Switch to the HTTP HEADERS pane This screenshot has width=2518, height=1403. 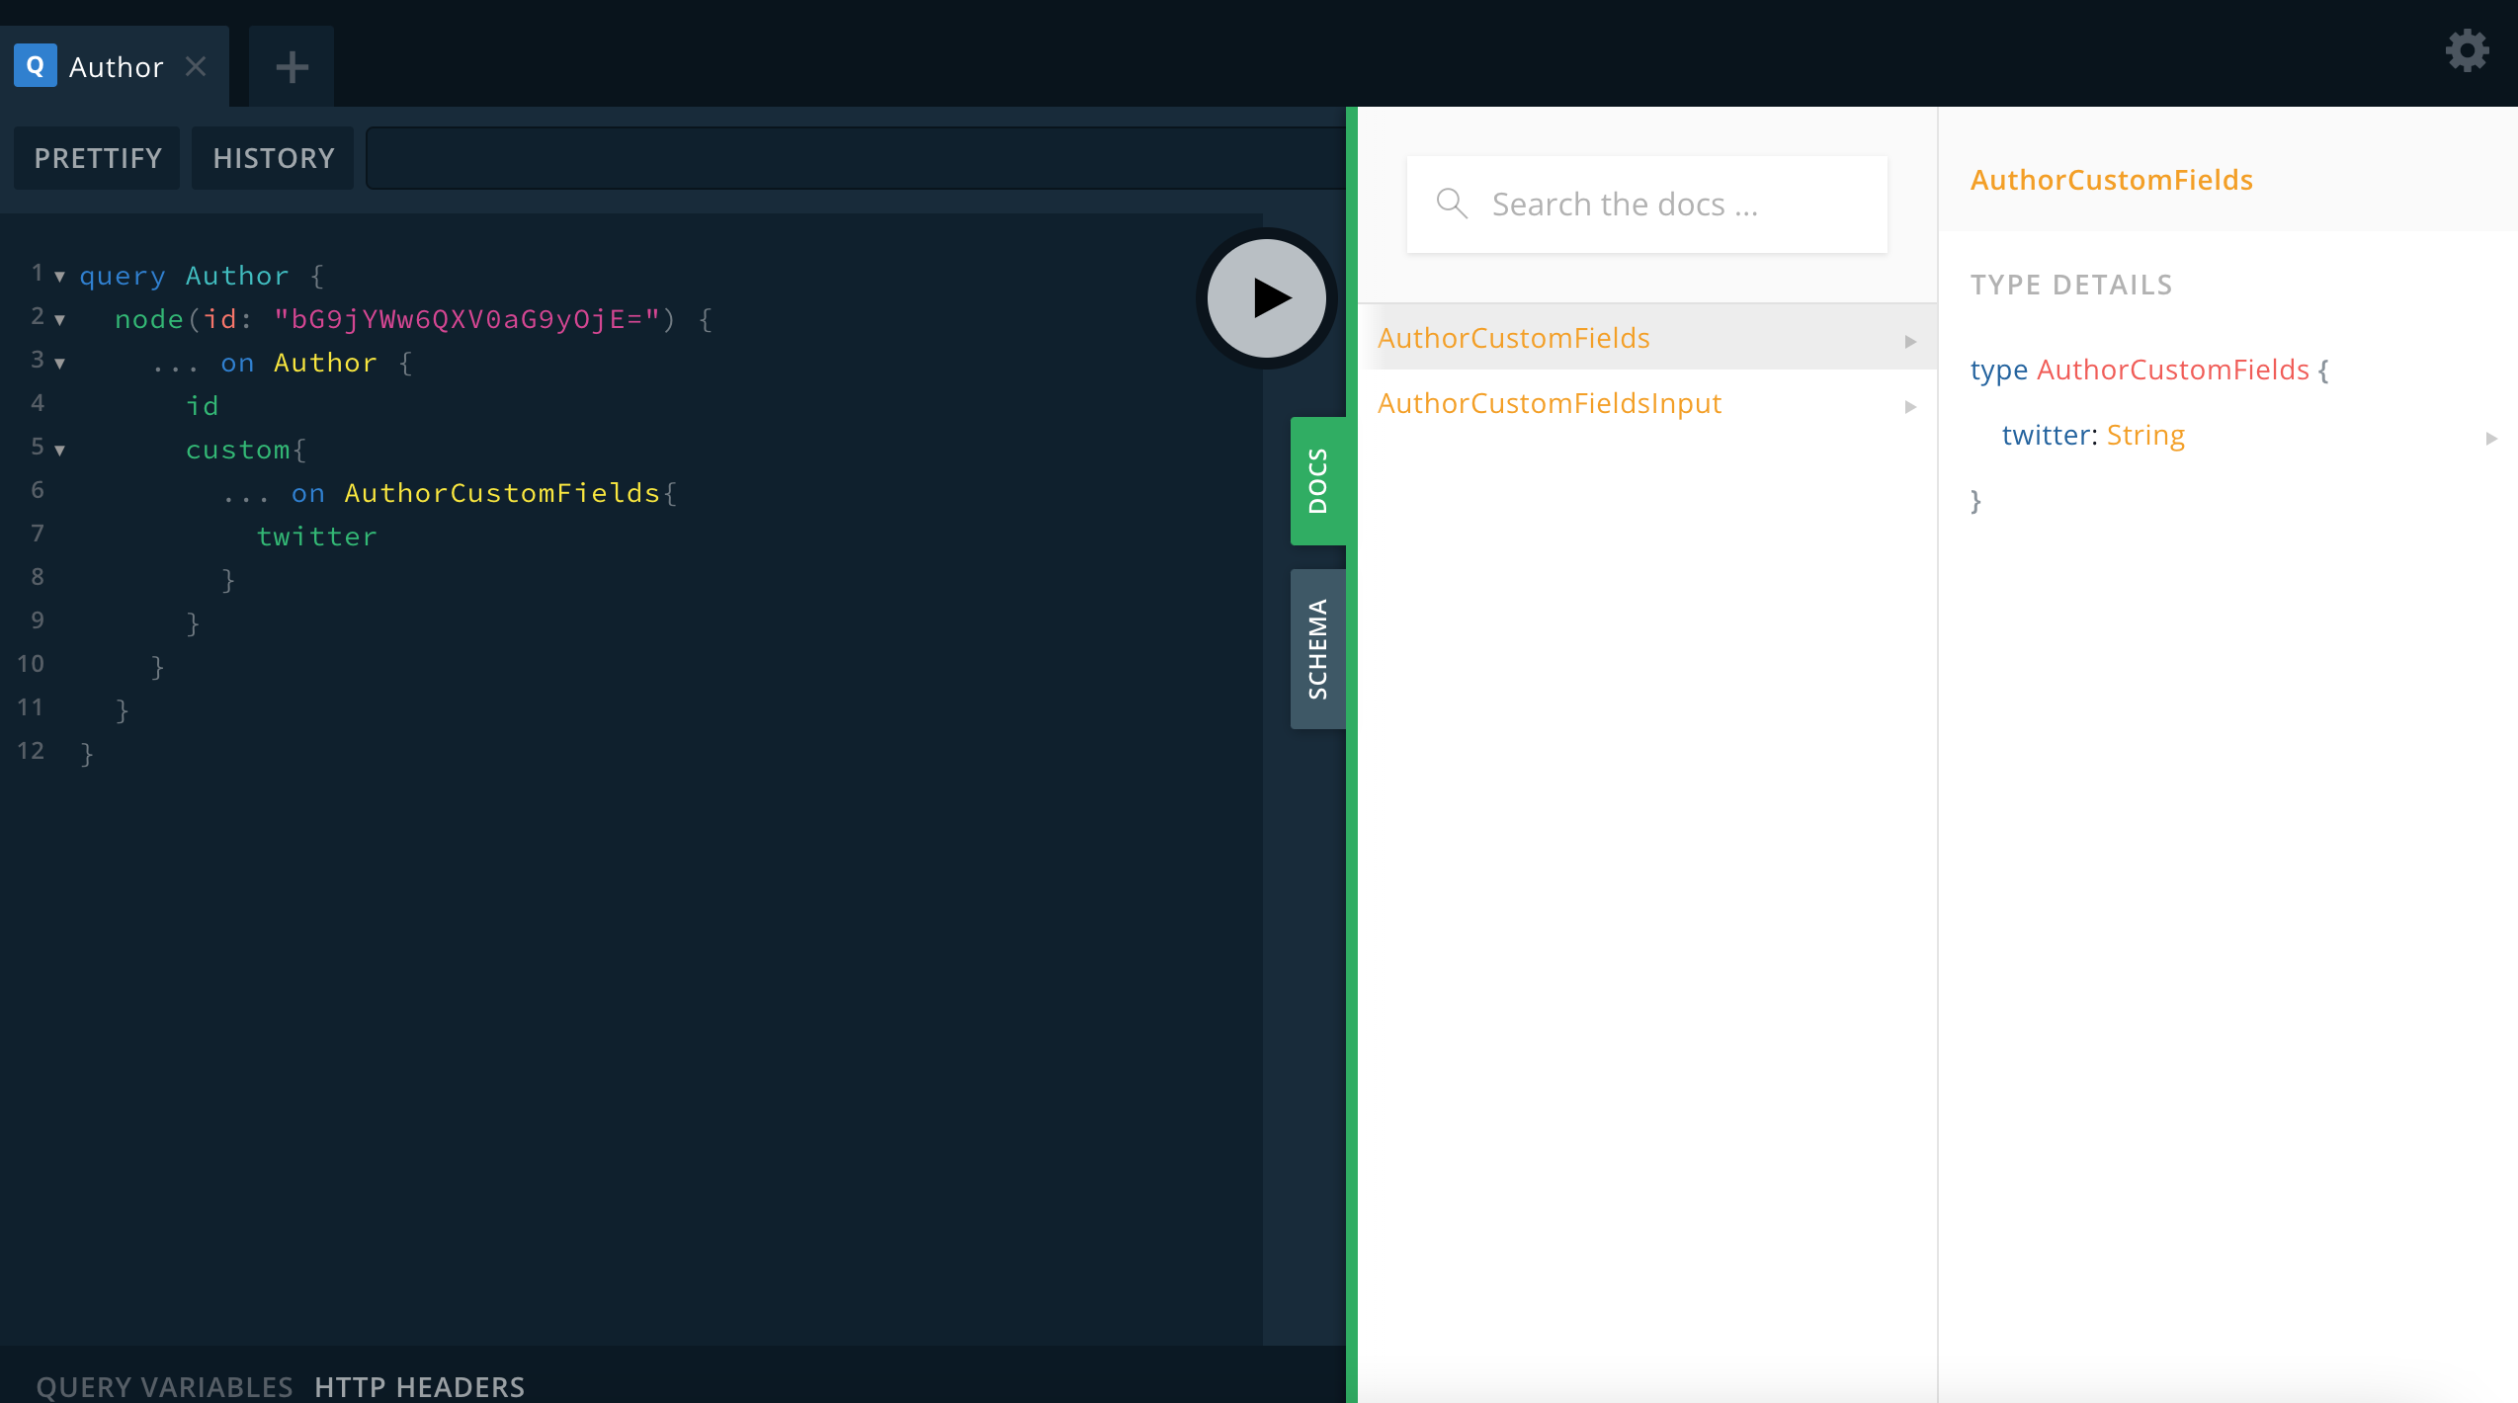420,1386
